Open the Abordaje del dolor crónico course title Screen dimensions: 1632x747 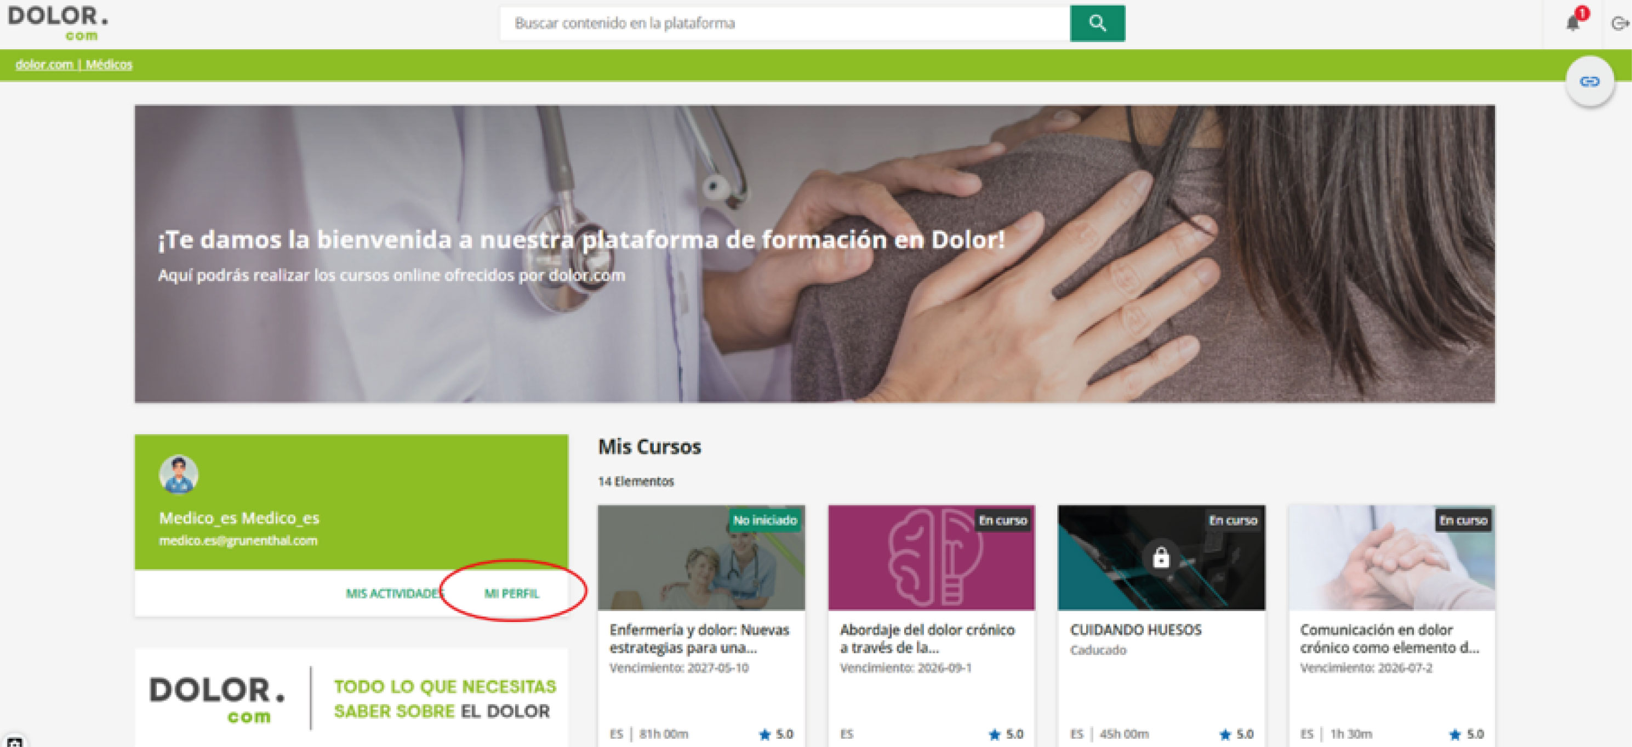click(x=927, y=638)
